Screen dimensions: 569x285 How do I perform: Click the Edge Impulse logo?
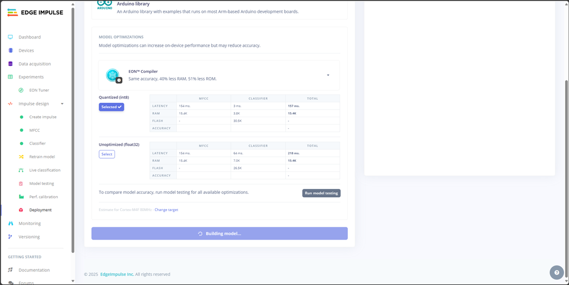pos(35,12)
